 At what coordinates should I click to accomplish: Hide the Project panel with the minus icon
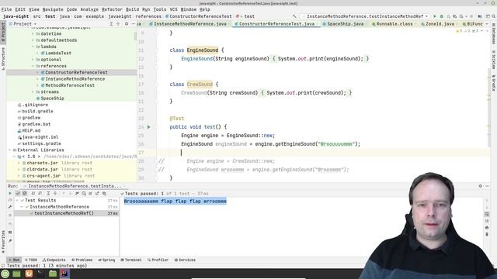tap(133, 24)
